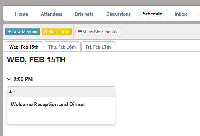The image size is (200, 136).
Task: Select the Schedule navigation tab
Action: [x=152, y=14]
